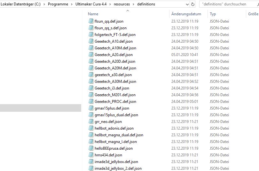Refresh the definitions folder view
The image size is (259, 171).
point(192,4)
